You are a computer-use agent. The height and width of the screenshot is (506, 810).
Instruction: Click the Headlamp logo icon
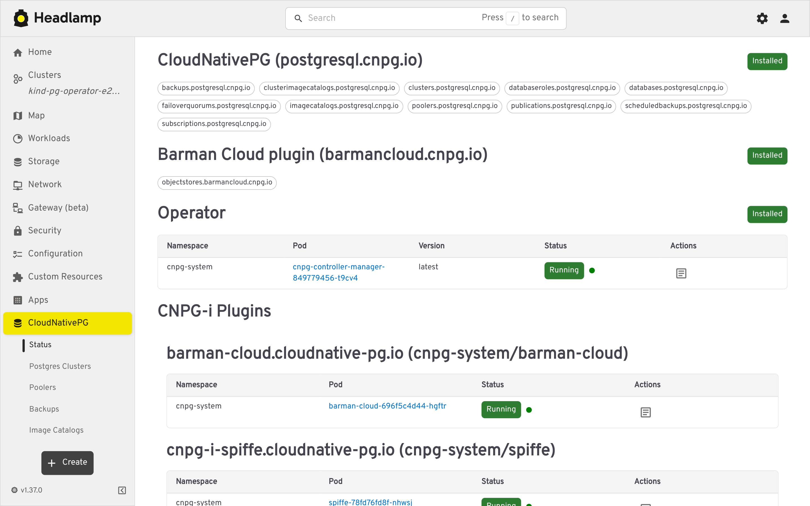pyautogui.click(x=21, y=18)
